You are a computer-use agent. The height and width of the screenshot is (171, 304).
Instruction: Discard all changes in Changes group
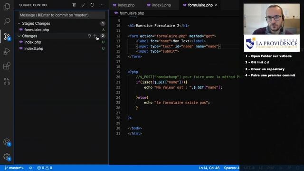(89, 36)
